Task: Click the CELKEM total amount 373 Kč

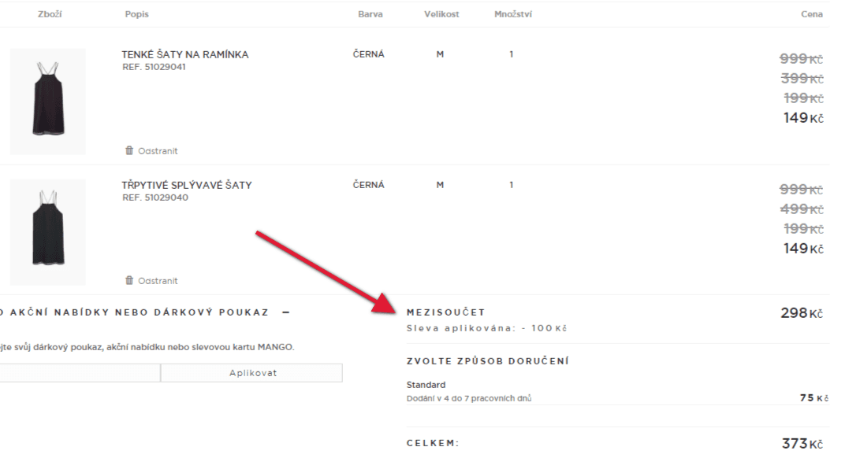Action: point(802,443)
